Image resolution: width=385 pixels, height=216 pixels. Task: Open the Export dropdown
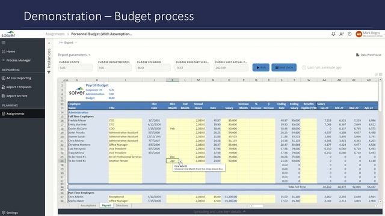pos(68,43)
